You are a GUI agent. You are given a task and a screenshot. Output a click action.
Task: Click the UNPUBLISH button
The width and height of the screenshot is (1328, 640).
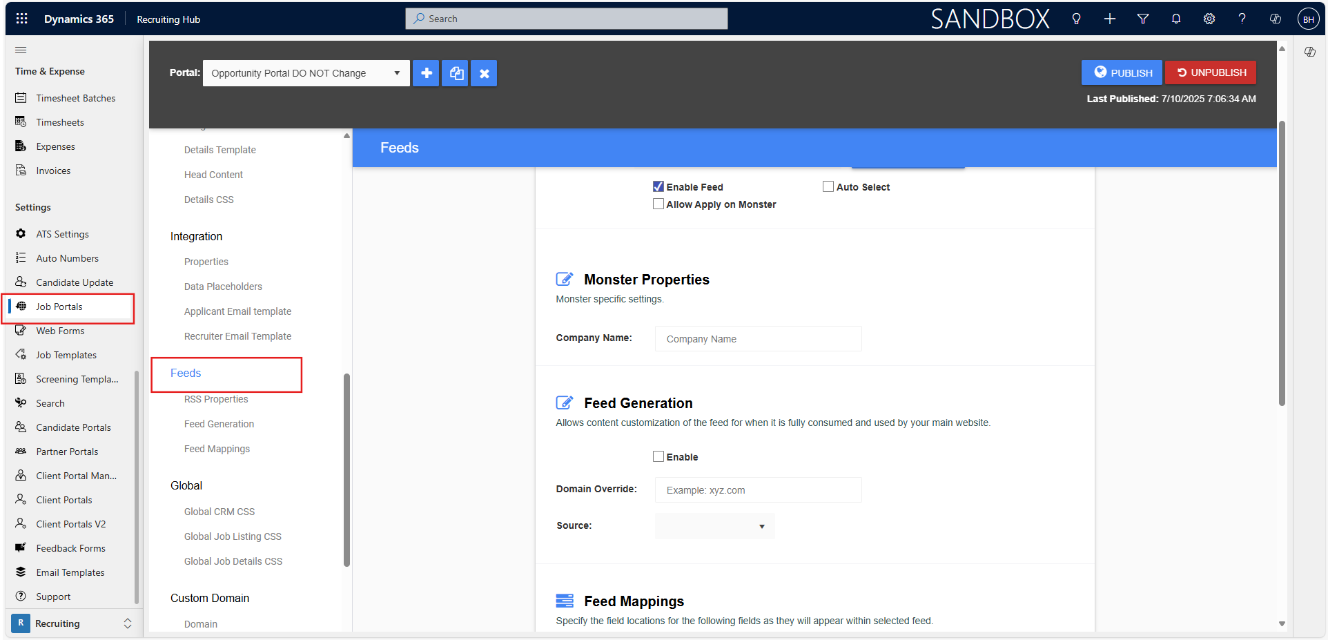pos(1211,72)
